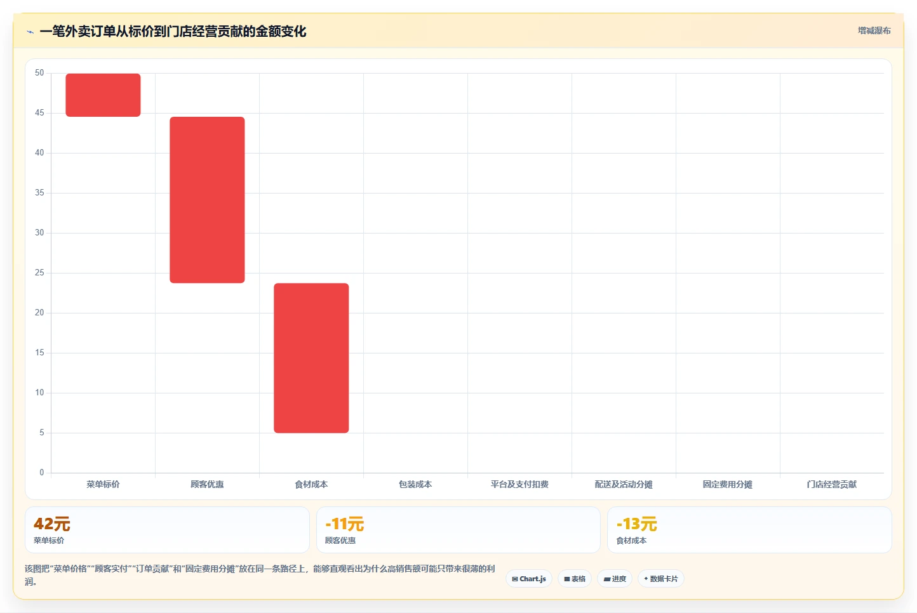Image resolution: width=917 pixels, height=613 pixels.
Task: Click the lightning icon beside the chart title
Action: click(30, 32)
